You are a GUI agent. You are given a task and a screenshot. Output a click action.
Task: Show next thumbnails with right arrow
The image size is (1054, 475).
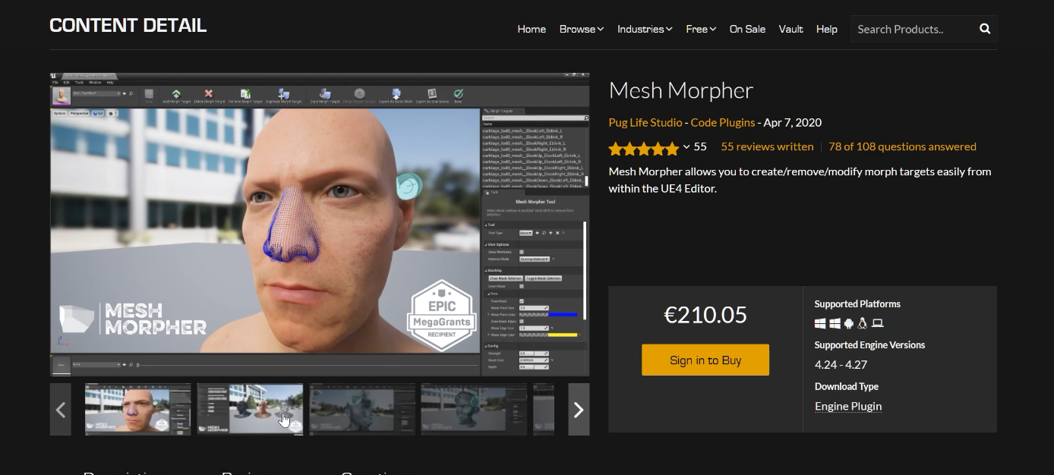(x=579, y=410)
